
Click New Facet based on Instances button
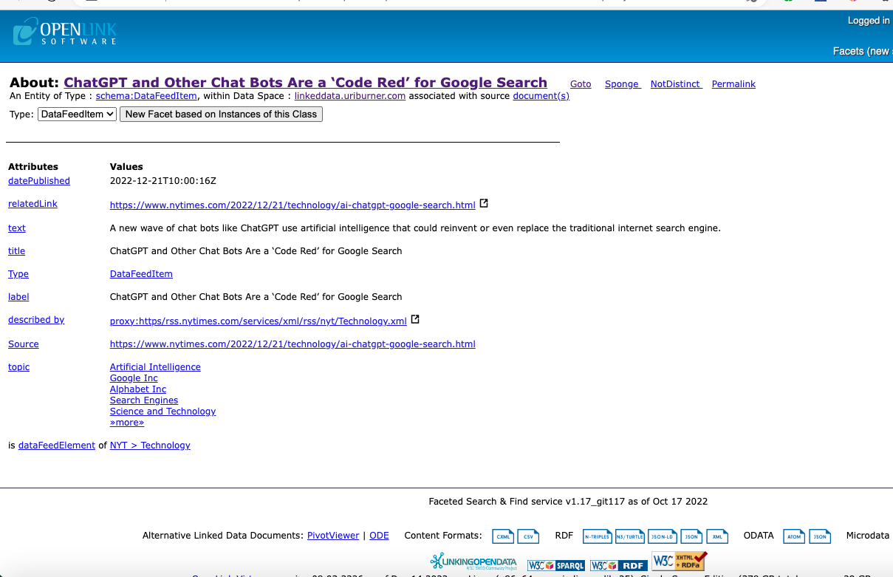click(x=221, y=114)
